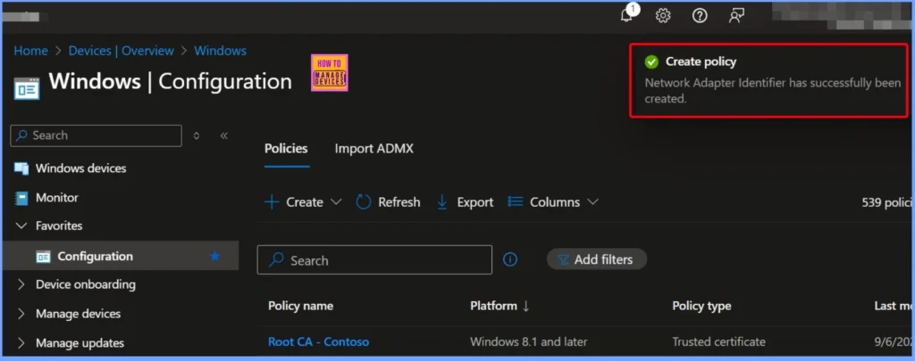Sort by Policy name column header
The image size is (915, 361).
tap(300, 306)
